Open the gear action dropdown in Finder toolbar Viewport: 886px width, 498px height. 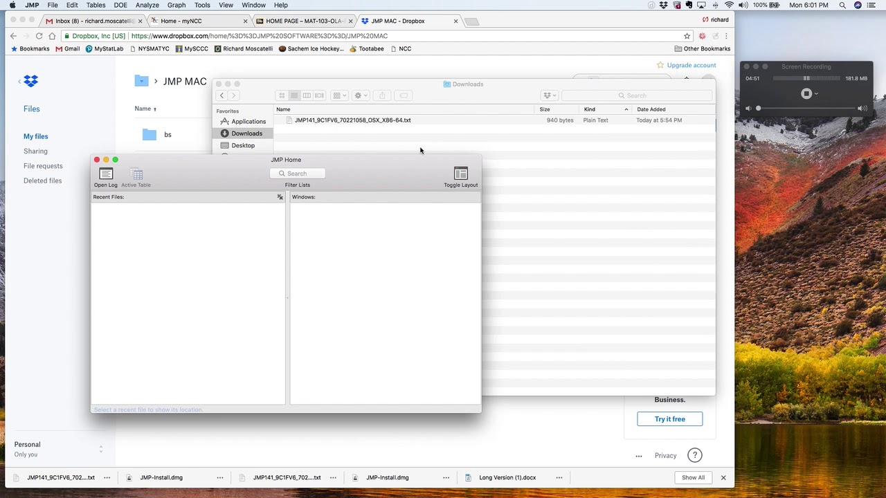tap(359, 95)
